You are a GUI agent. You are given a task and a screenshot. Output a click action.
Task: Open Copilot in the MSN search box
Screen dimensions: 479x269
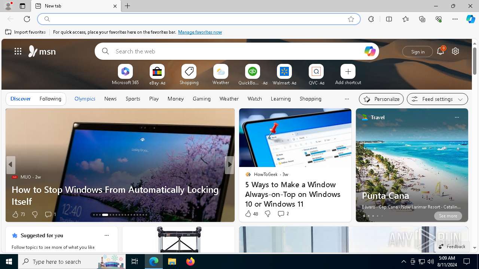370,51
